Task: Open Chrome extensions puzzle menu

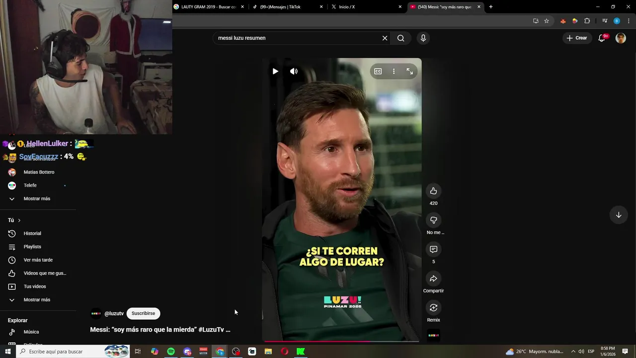Action: (587, 21)
